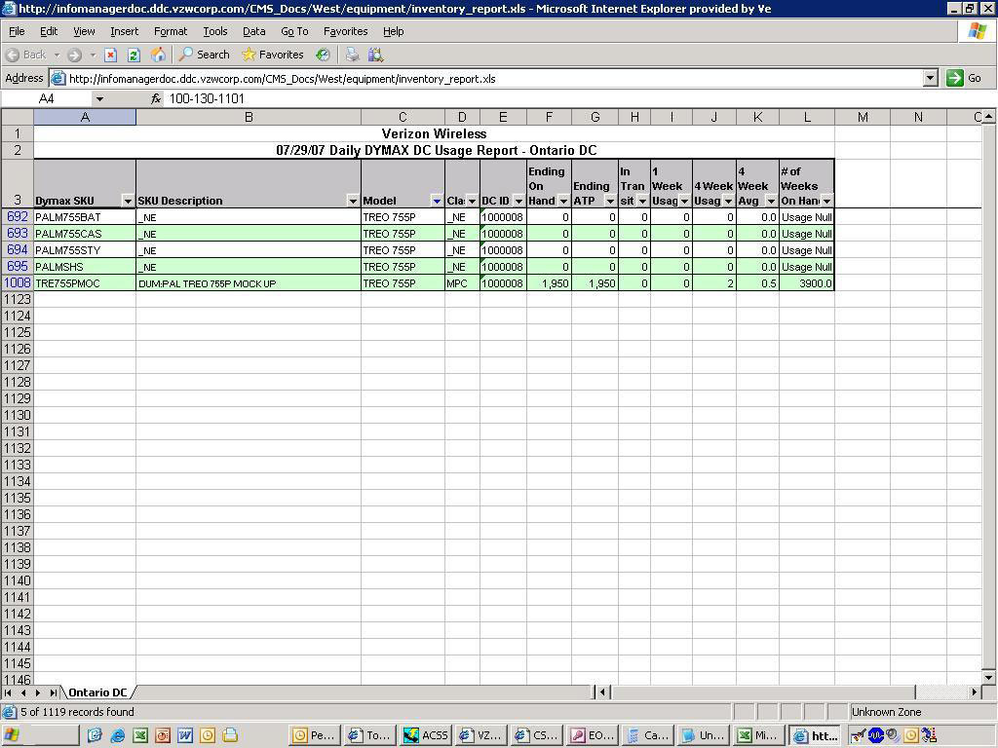Open the Edit menu
Image resolution: width=998 pixels, height=748 pixels.
coord(49,31)
